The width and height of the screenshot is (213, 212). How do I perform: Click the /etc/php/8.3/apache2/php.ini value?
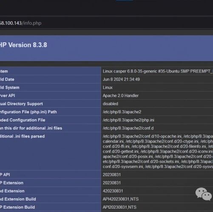[x=128, y=120]
